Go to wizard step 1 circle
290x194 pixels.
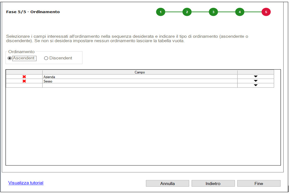point(161,12)
